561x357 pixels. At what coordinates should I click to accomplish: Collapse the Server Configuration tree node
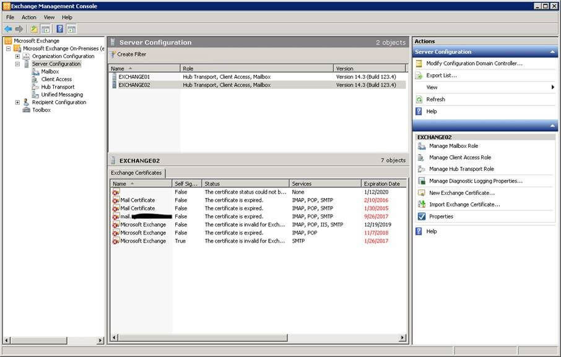pyautogui.click(x=17, y=64)
